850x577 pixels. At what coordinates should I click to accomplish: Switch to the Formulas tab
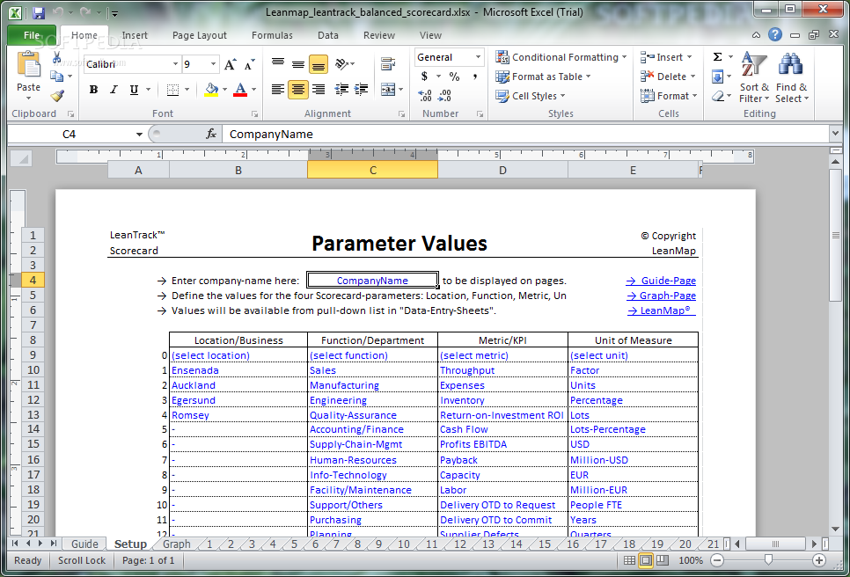(x=272, y=35)
